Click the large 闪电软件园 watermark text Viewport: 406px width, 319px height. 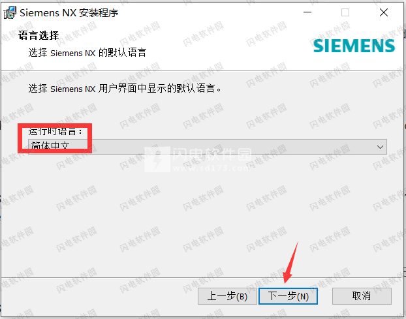(x=212, y=155)
